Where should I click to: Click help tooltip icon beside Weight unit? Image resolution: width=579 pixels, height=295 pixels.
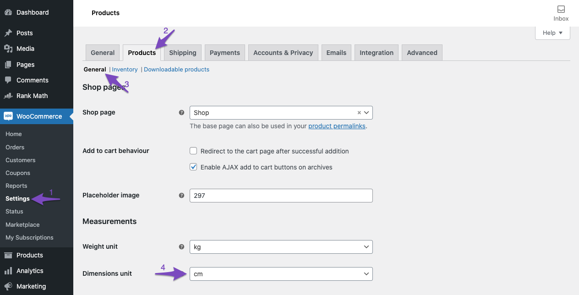[x=181, y=247]
